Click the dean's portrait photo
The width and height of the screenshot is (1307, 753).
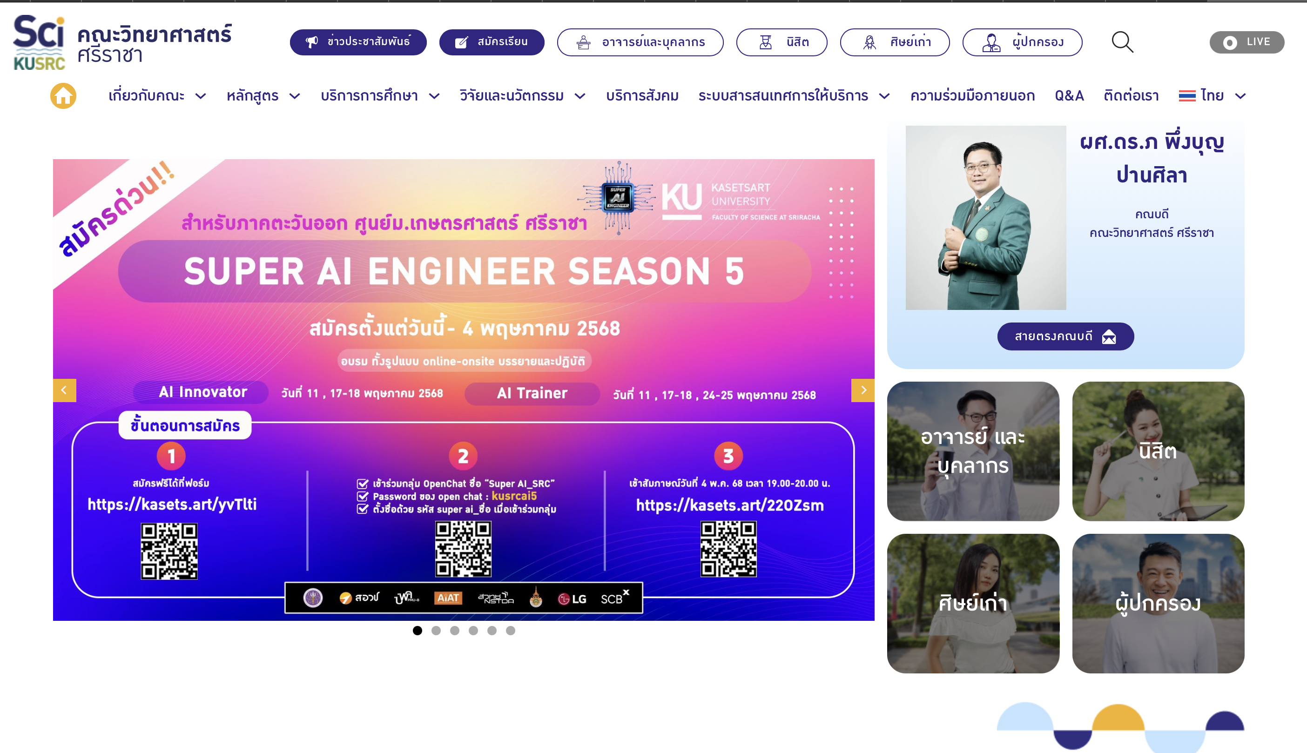(x=985, y=218)
